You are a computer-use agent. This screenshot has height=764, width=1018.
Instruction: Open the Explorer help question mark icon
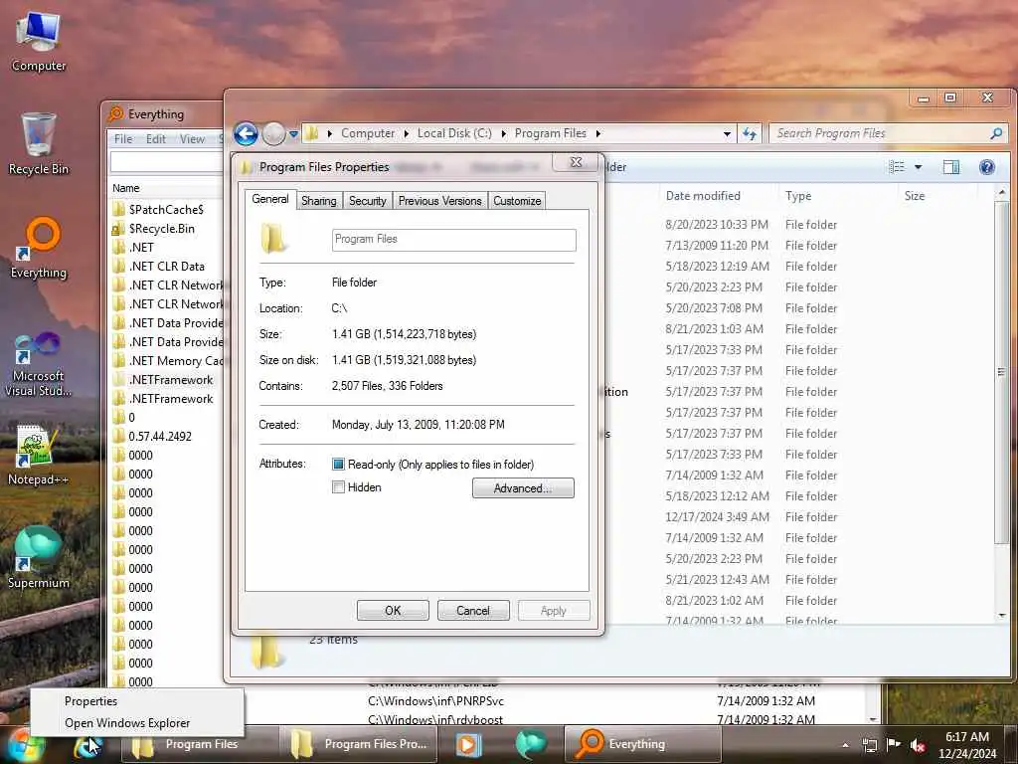tap(987, 167)
